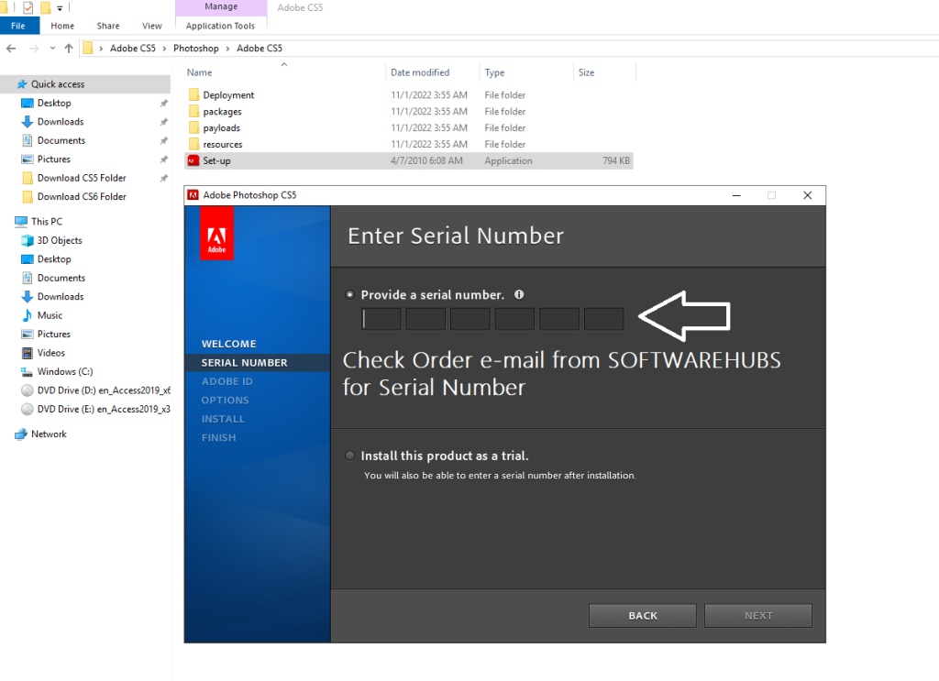Open Documents under Quick access
This screenshot has width=939, height=681.
[x=61, y=140]
